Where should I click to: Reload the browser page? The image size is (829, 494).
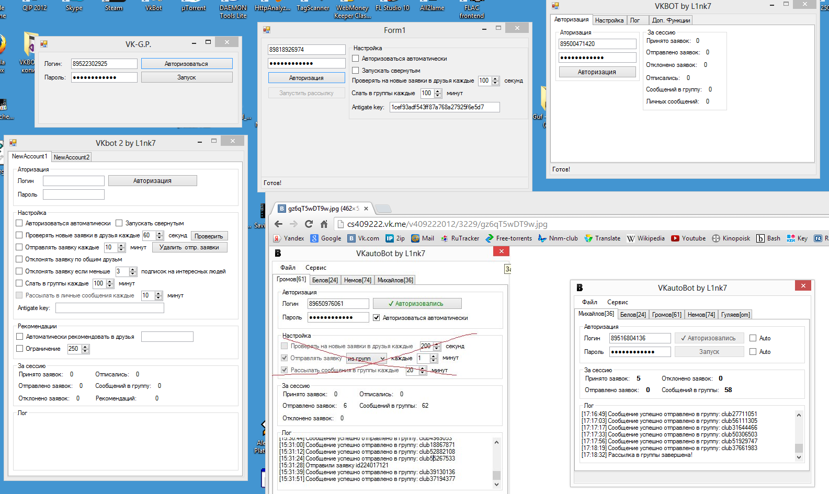(x=309, y=224)
